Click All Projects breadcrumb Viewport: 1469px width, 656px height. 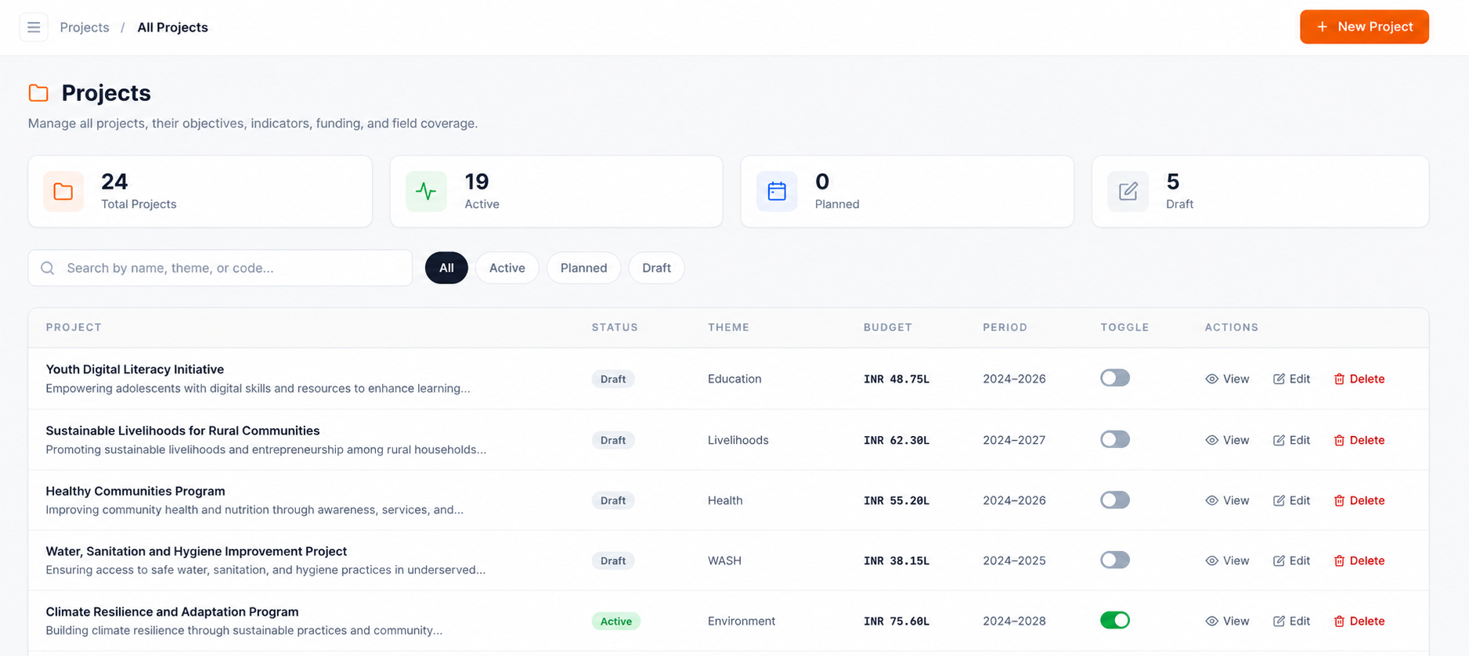pyautogui.click(x=172, y=27)
